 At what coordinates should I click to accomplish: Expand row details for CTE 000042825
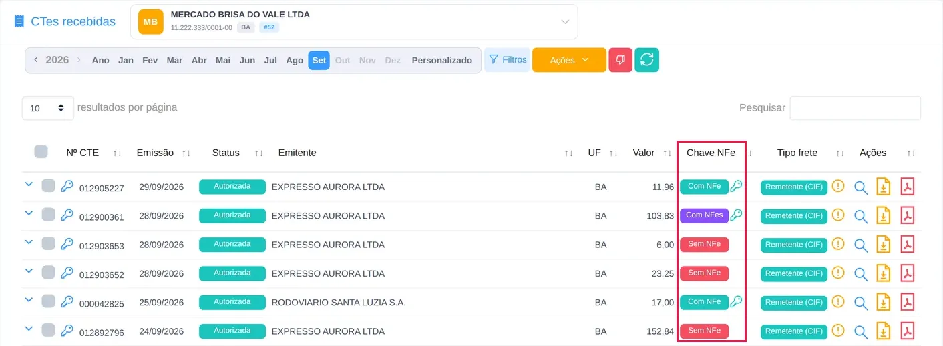pyautogui.click(x=29, y=300)
